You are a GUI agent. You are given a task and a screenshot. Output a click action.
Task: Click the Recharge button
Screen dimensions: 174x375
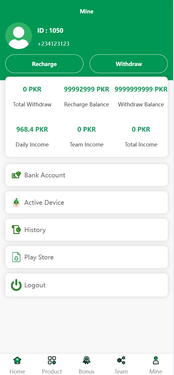(x=44, y=64)
